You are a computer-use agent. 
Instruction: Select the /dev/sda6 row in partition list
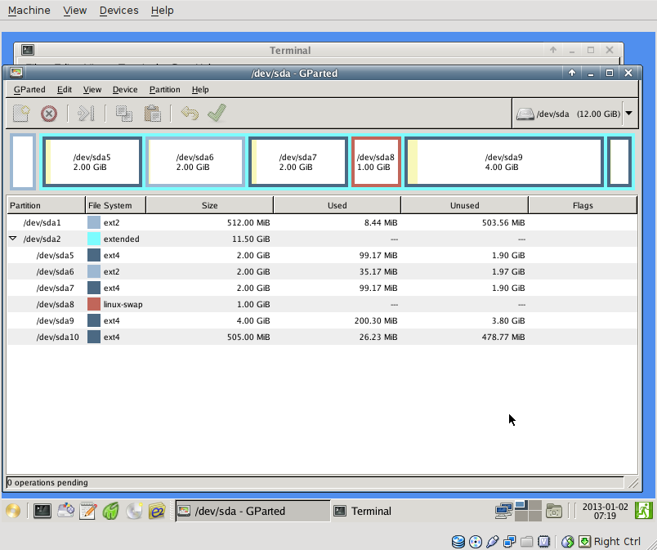pyautogui.click(x=322, y=271)
